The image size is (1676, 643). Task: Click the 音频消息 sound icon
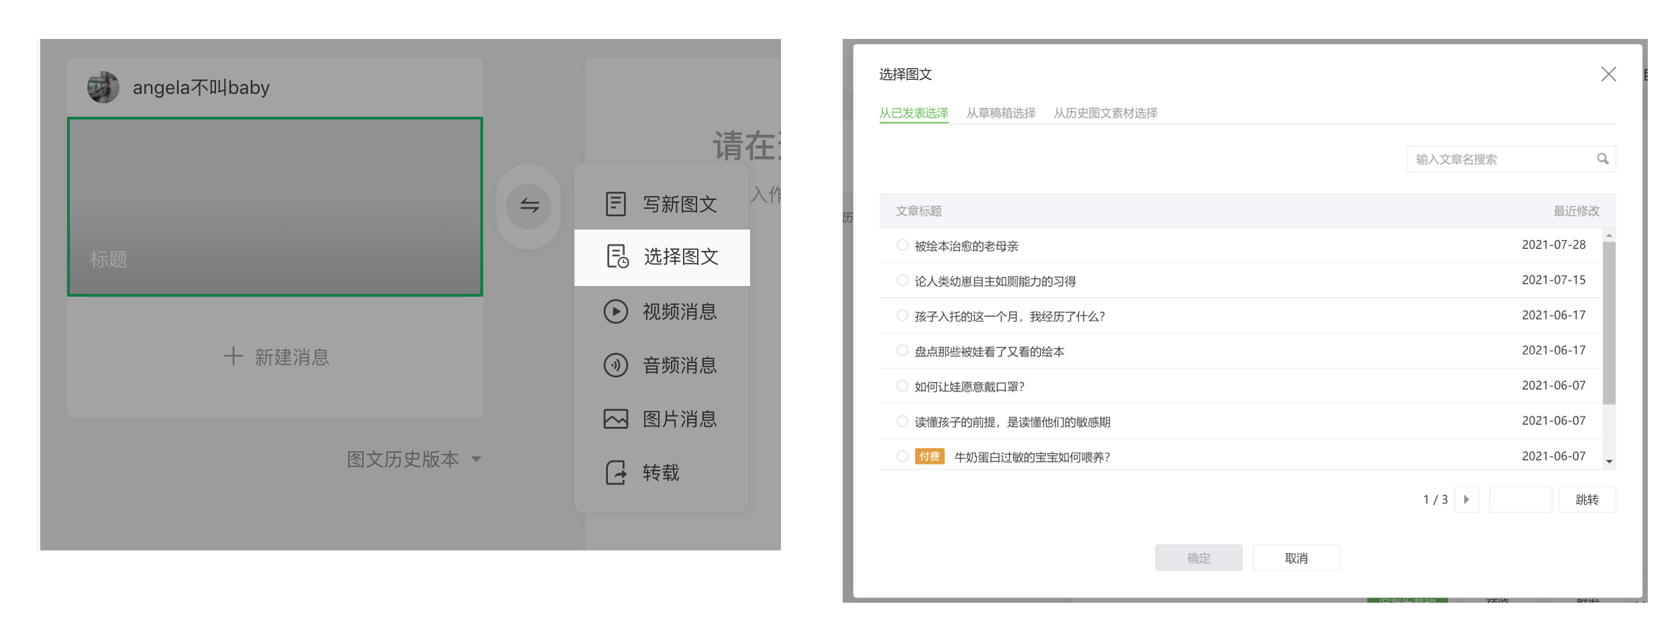pos(615,365)
